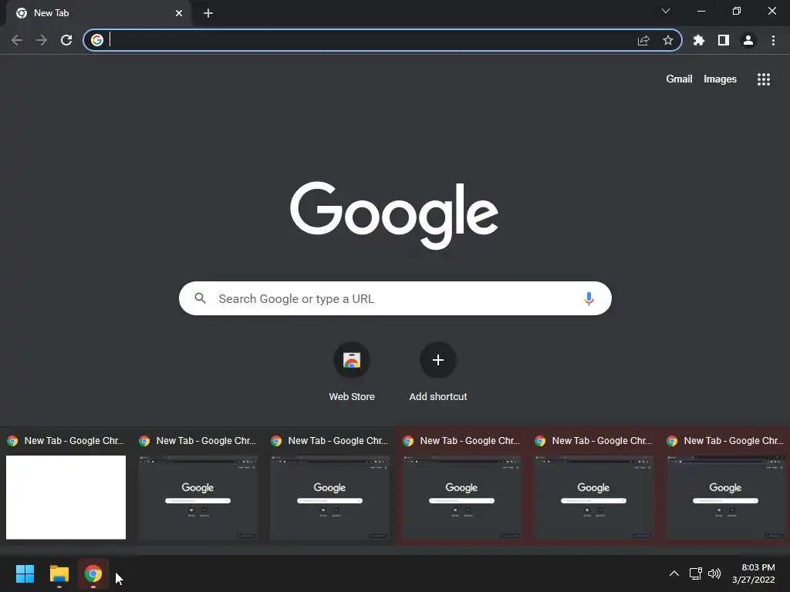Toggle the side panel icon
The height and width of the screenshot is (592, 790).
click(x=724, y=40)
